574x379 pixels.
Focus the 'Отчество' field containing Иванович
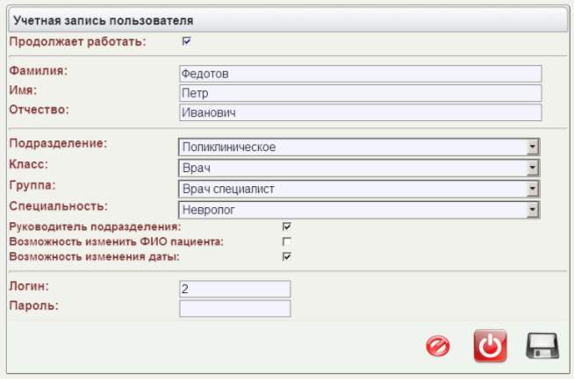coord(360,113)
